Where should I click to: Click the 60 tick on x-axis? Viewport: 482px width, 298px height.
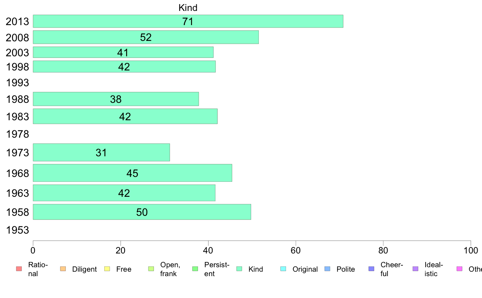coord(295,251)
